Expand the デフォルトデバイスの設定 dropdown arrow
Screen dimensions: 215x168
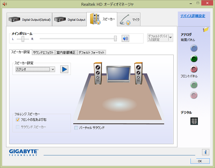click(171, 37)
